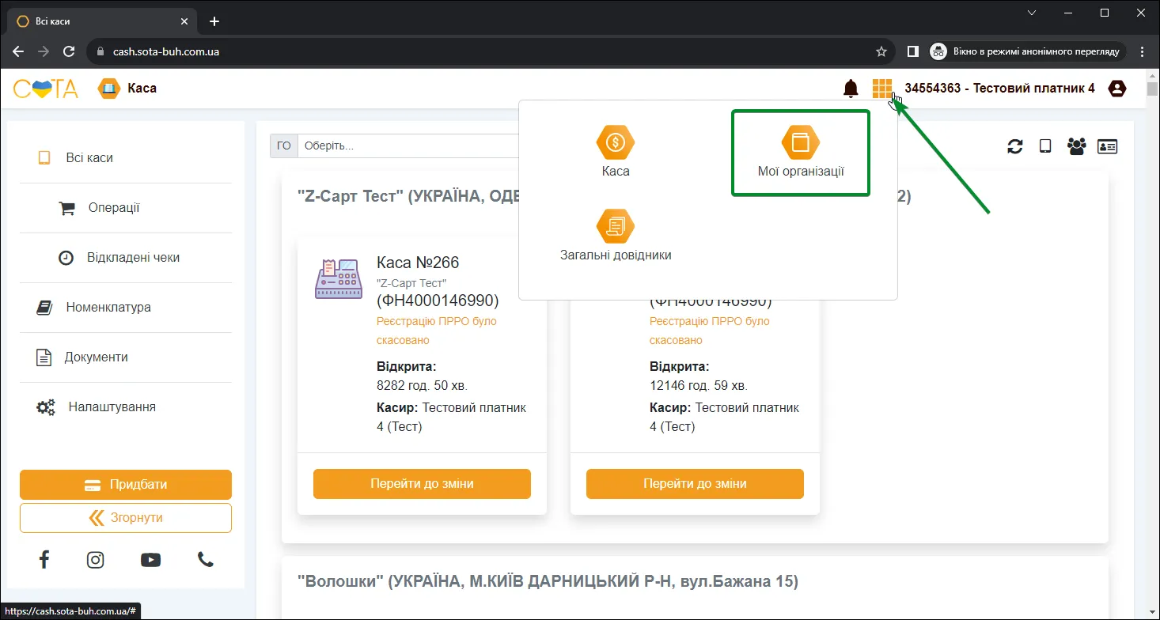This screenshot has height=620, width=1160.
Task: Click the ID card icon
Action: point(1108,146)
